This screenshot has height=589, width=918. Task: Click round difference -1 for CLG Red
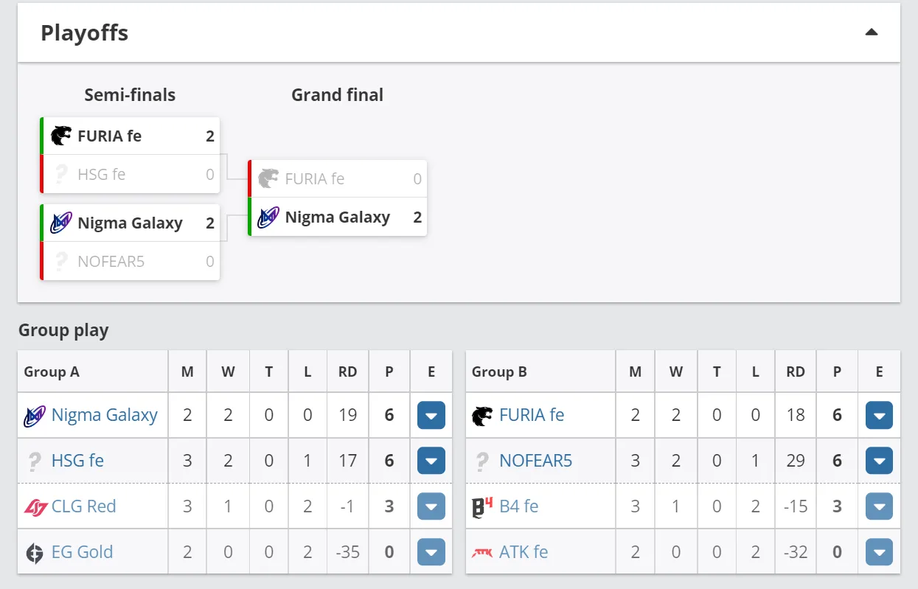click(347, 507)
